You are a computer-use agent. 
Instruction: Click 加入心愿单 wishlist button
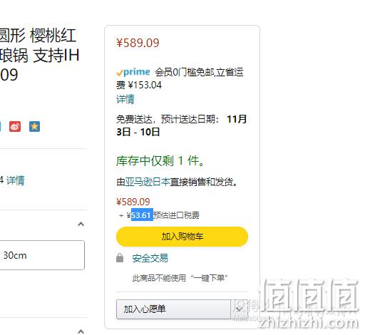pyautogui.click(x=173, y=309)
